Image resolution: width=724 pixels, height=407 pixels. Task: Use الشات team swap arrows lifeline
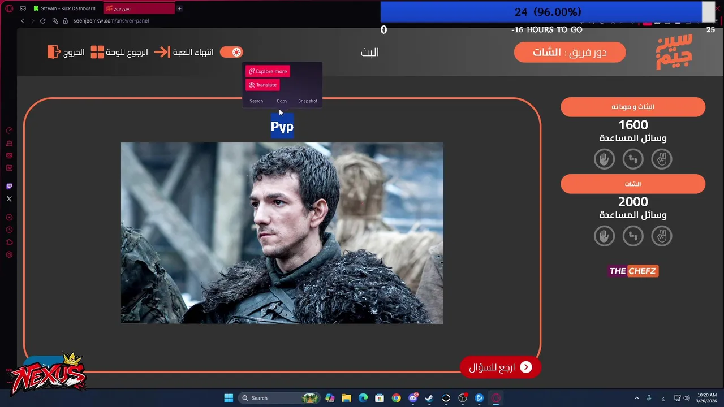(633, 236)
